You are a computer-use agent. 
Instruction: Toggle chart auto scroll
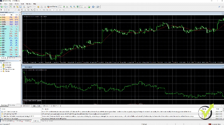[x=81, y=7]
